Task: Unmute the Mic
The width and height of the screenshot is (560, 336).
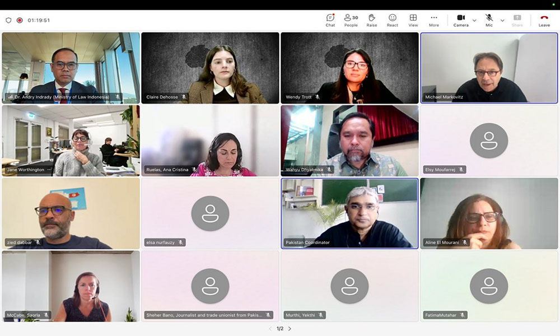Action: (x=489, y=20)
